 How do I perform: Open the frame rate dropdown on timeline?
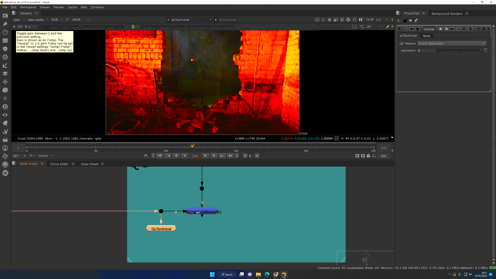19,155
